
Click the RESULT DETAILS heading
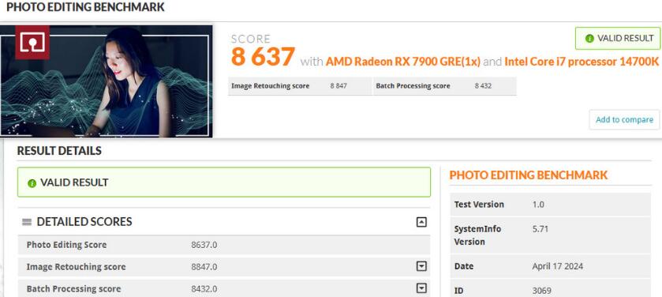(59, 151)
